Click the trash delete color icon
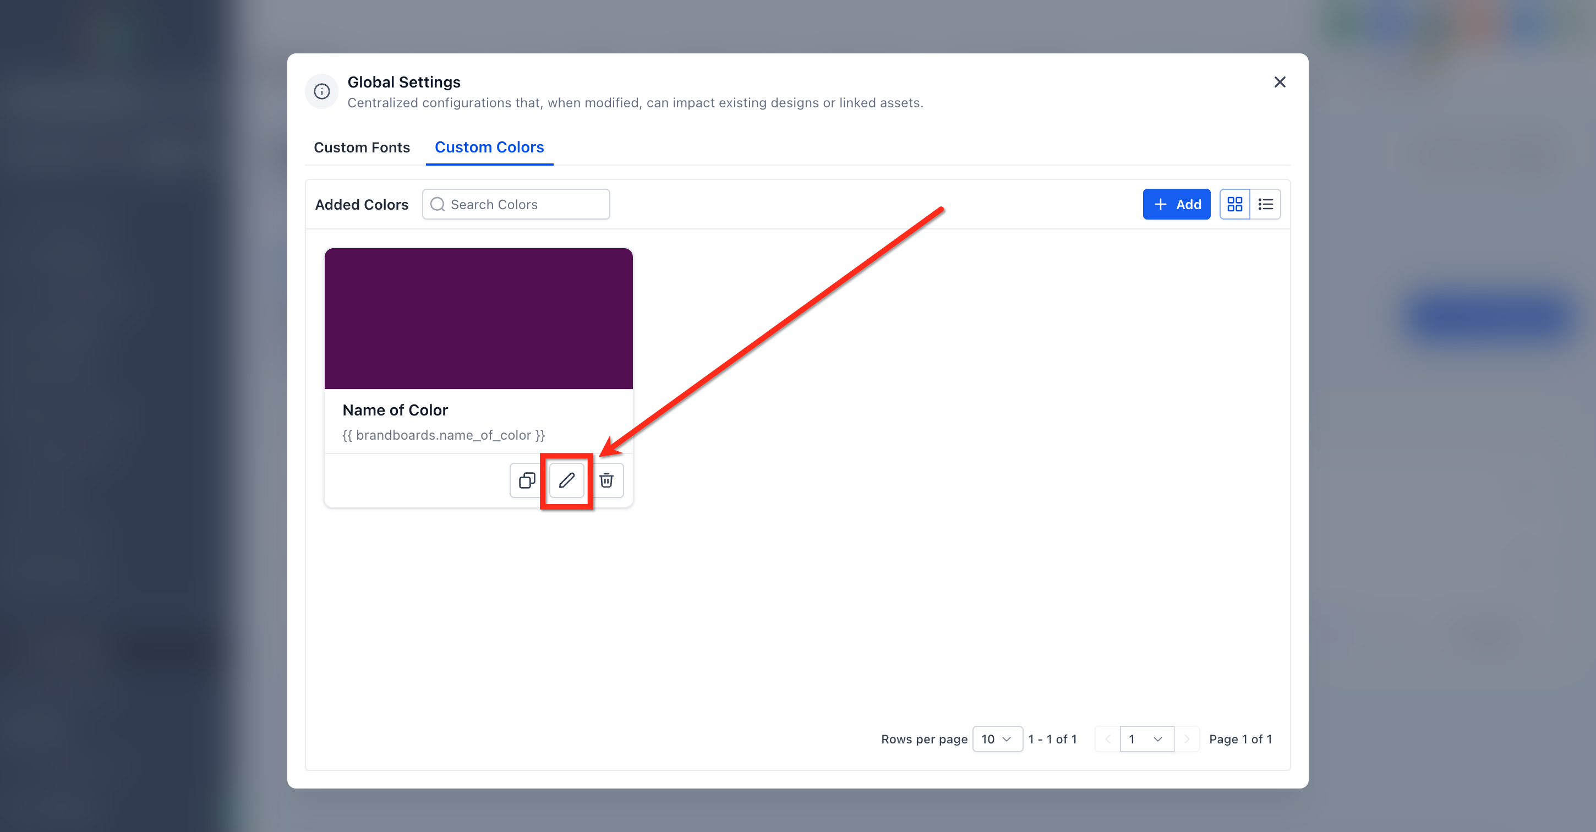1596x832 pixels. [606, 480]
